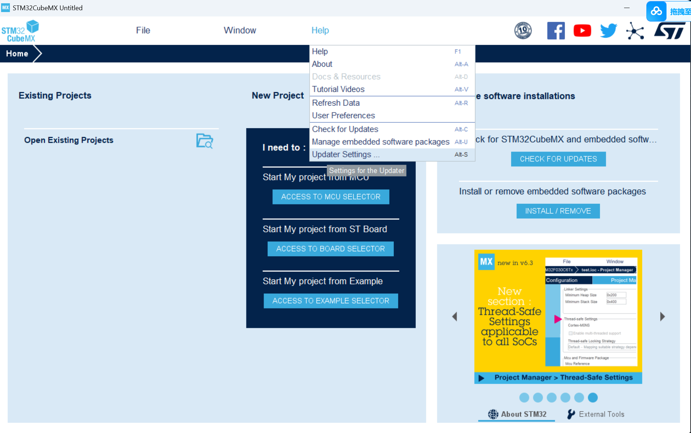
Task: Minimize the STM32CubeMX window
Action: 627,8
